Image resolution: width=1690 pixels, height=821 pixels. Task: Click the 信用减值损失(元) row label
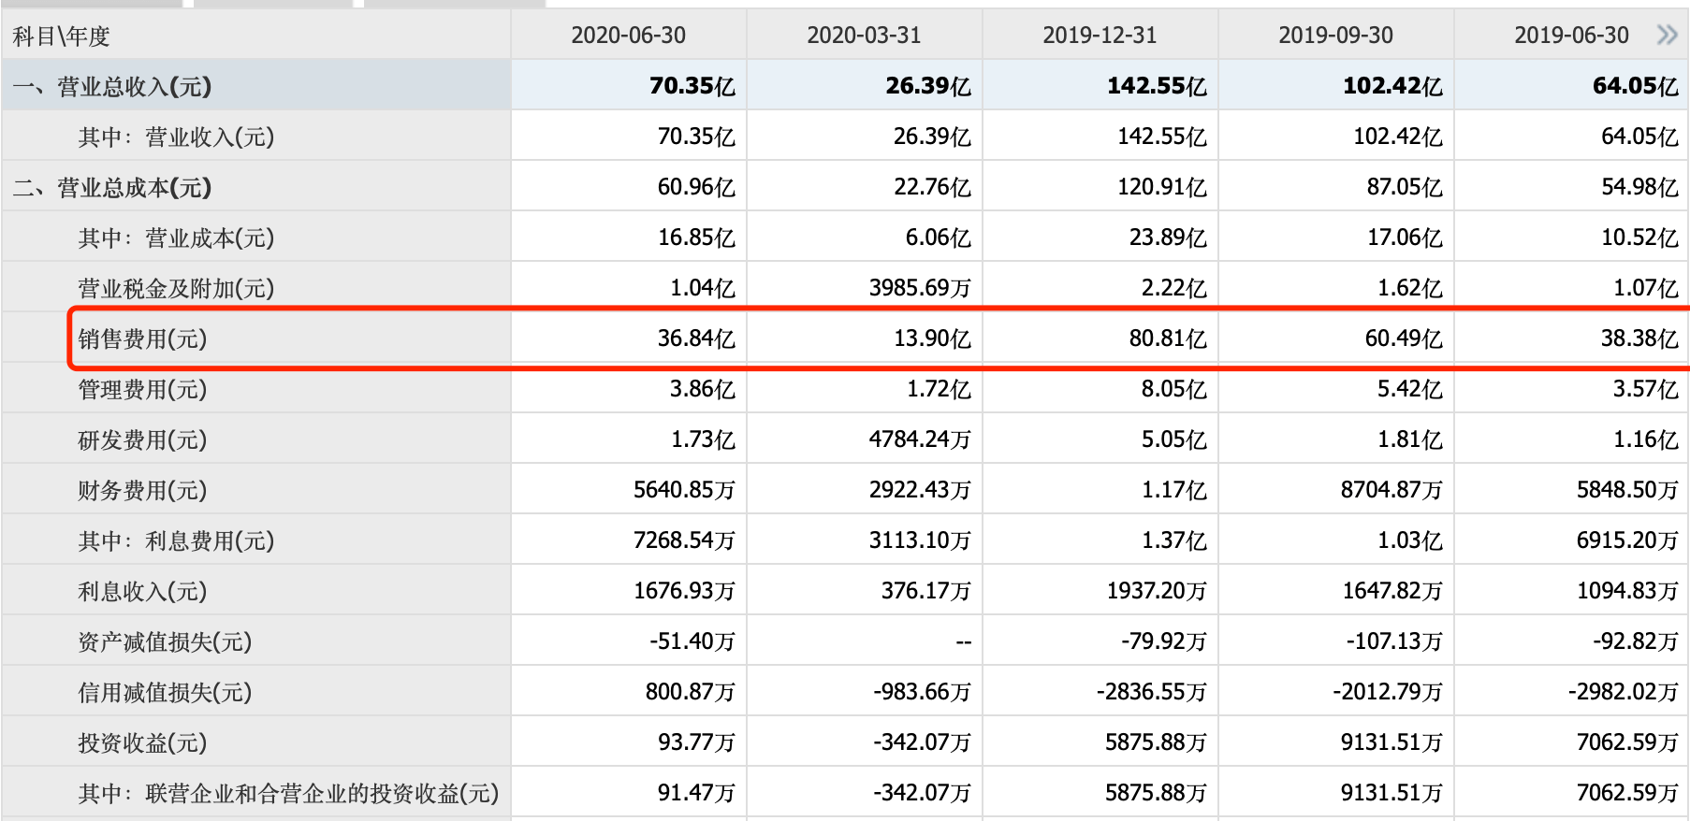[165, 693]
